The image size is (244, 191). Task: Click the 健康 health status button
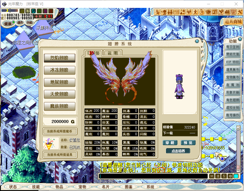(8, 24)
